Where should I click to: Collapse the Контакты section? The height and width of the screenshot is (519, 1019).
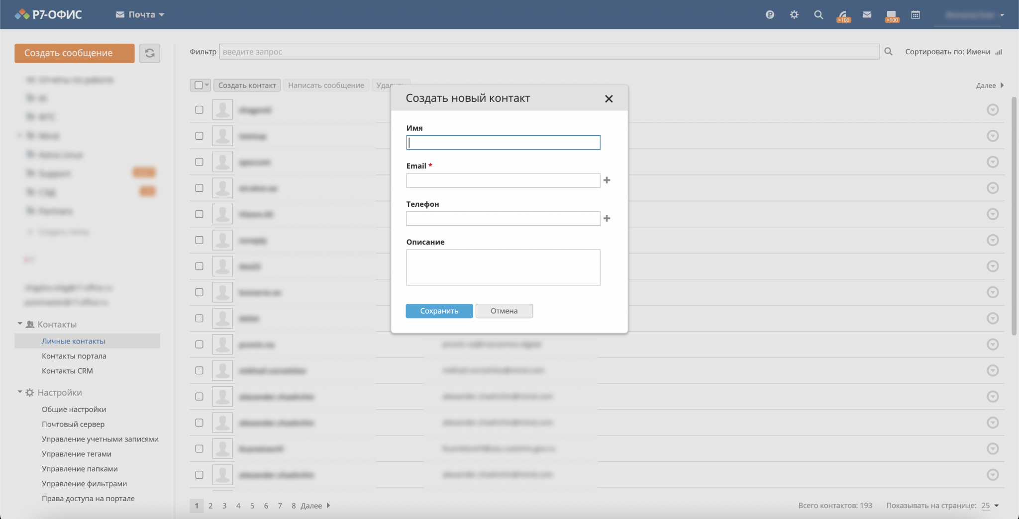pos(20,324)
